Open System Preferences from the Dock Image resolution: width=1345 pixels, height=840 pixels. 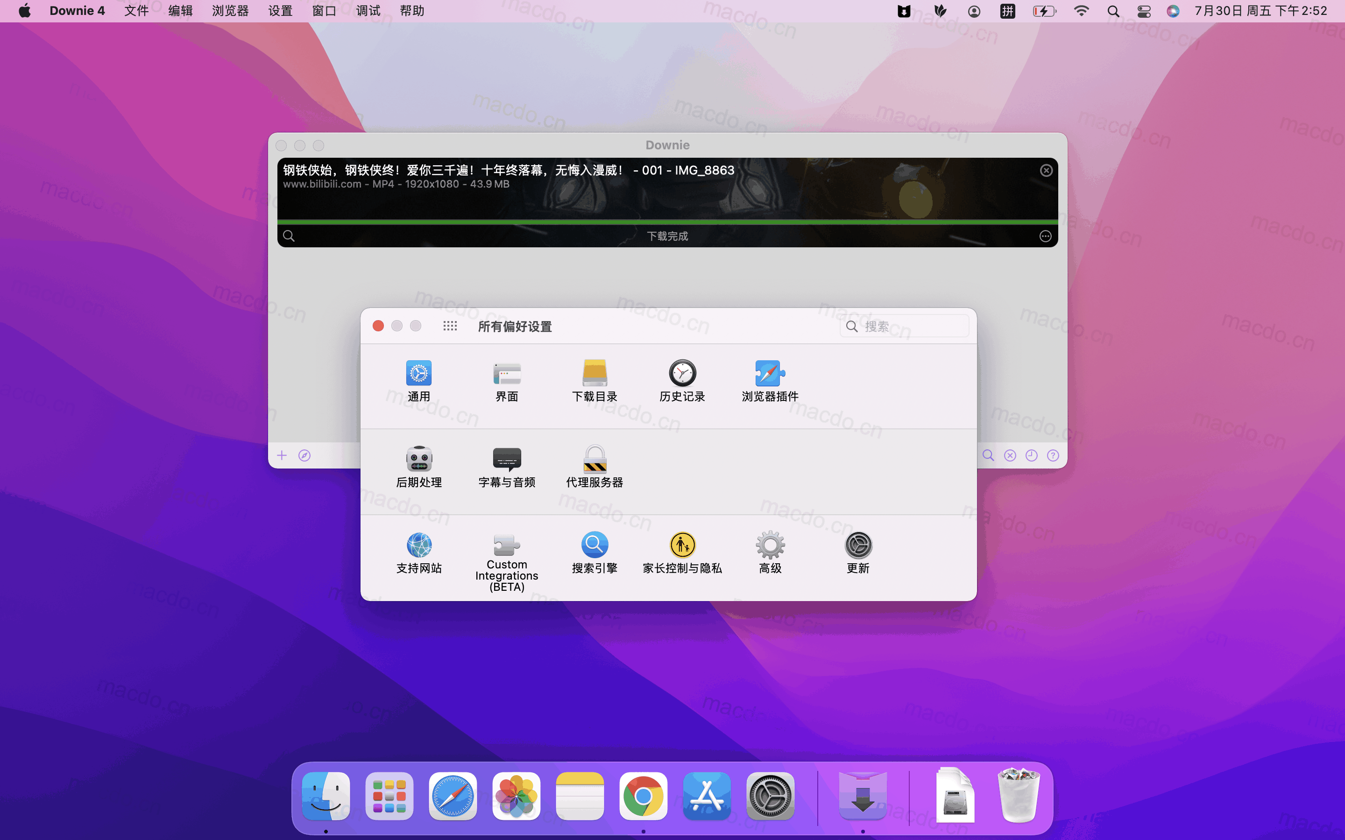point(770,796)
